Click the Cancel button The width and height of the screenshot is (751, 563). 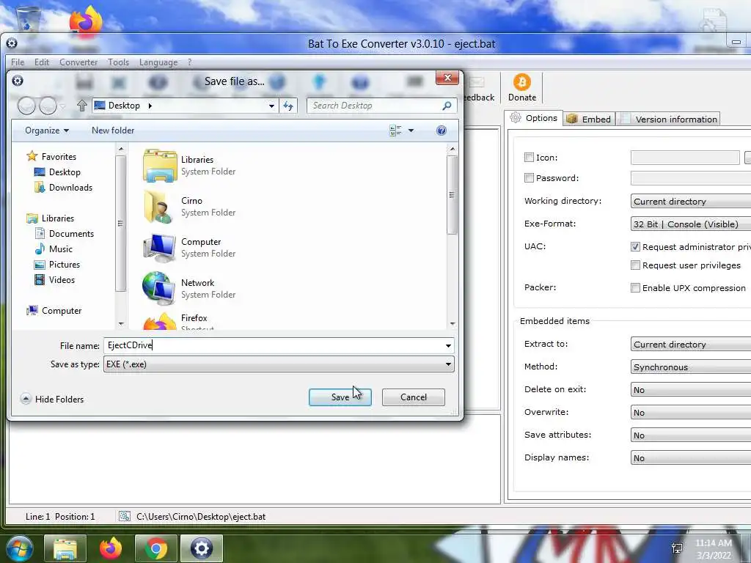point(414,397)
